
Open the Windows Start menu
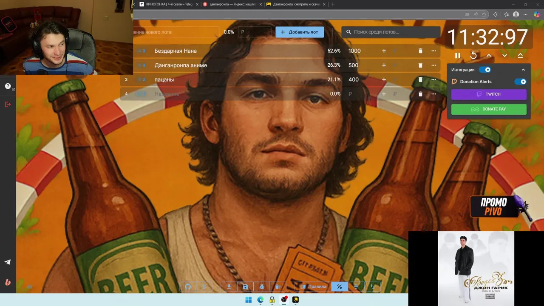click(x=249, y=300)
